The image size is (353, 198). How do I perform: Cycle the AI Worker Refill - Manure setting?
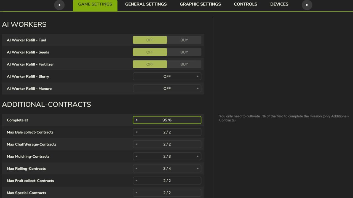[198, 88]
